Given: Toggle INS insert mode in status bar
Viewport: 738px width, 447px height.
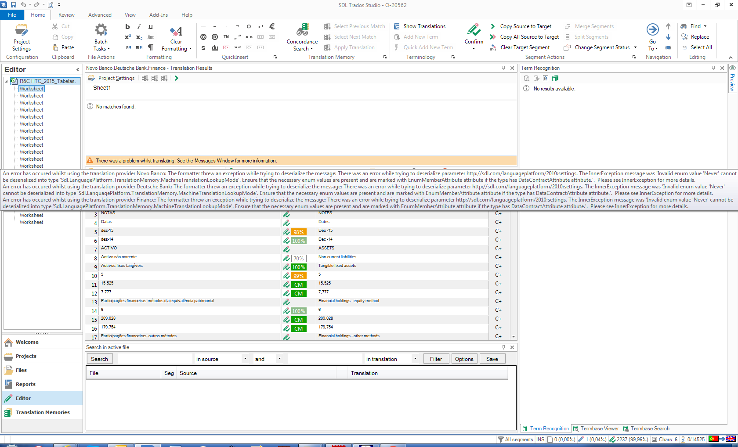Looking at the screenshot, I should [x=540, y=440].
